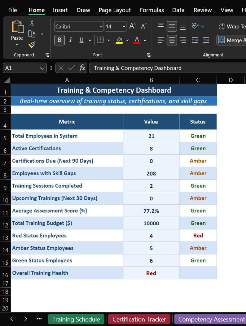
Task: Copy selection with the Copy icon
Action: pyautogui.click(x=32, y=34)
